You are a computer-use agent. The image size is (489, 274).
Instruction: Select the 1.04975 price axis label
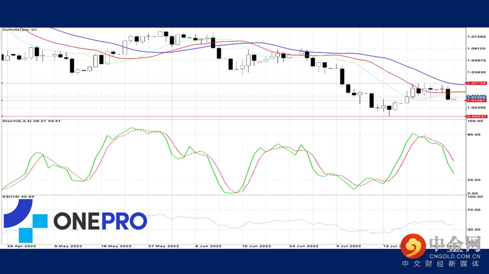coord(476,60)
